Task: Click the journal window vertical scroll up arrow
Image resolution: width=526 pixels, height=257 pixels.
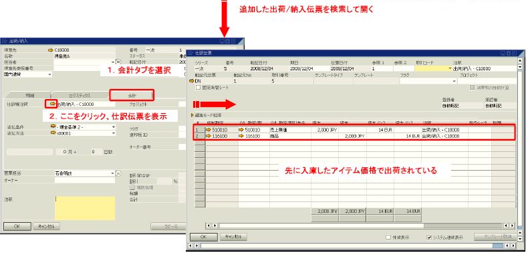Action: coord(520,61)
